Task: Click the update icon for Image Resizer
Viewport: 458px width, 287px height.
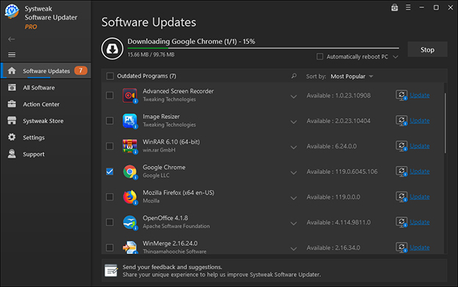Action: 401,120
